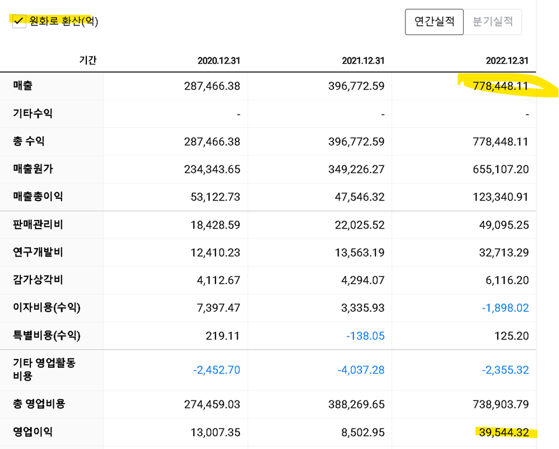Select the 연구개발비 row label
The height and width of the screenshot is (449, 559).
38,252
